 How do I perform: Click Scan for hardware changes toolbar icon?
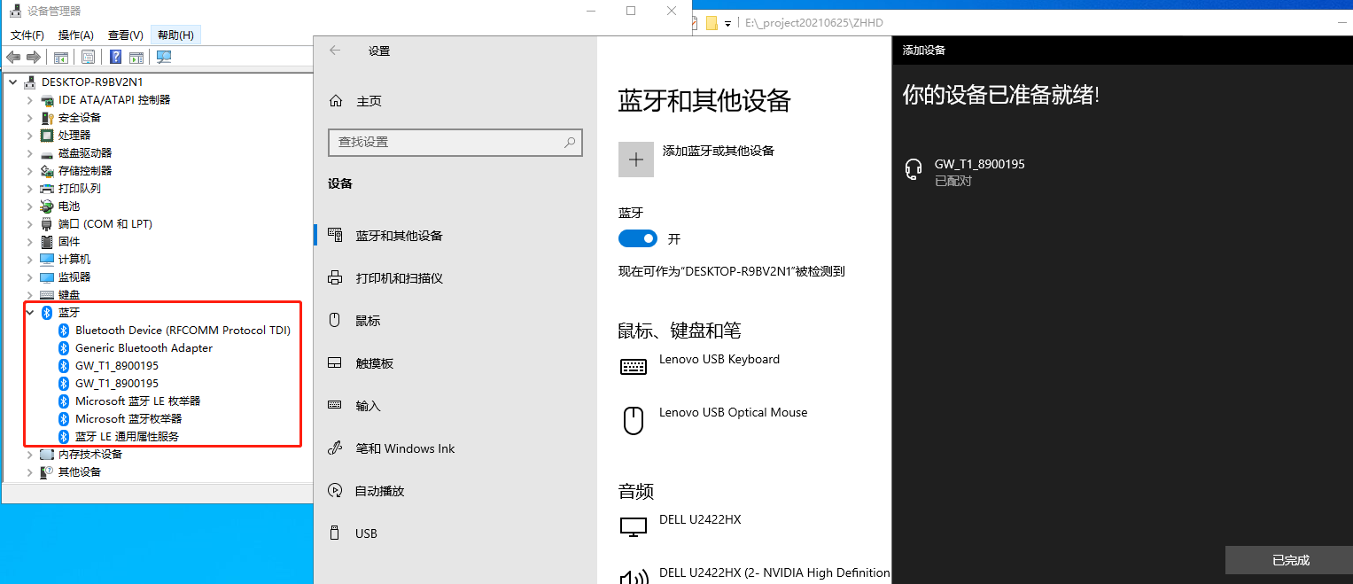(x=164, y=57)
